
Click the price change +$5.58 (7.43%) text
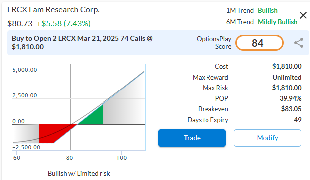coord(64,24)
